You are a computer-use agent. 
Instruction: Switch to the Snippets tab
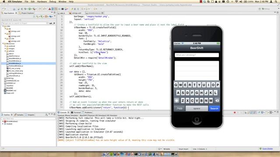coord(30,115)
